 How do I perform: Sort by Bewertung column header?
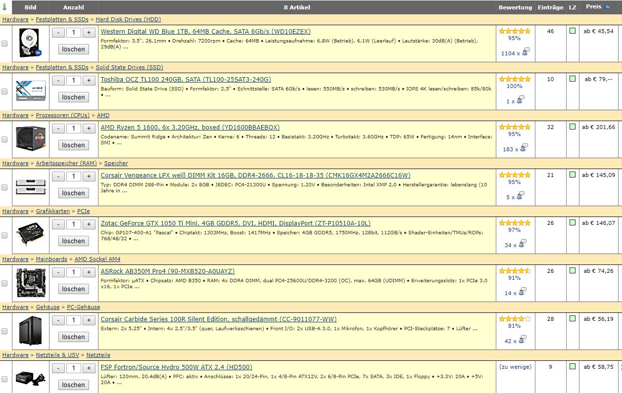point(515,7)
